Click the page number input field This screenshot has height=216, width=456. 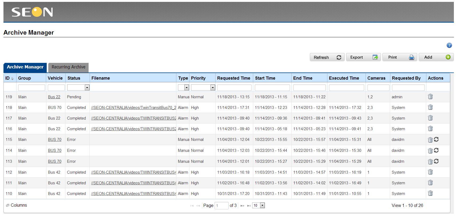(x=221, y=205)
